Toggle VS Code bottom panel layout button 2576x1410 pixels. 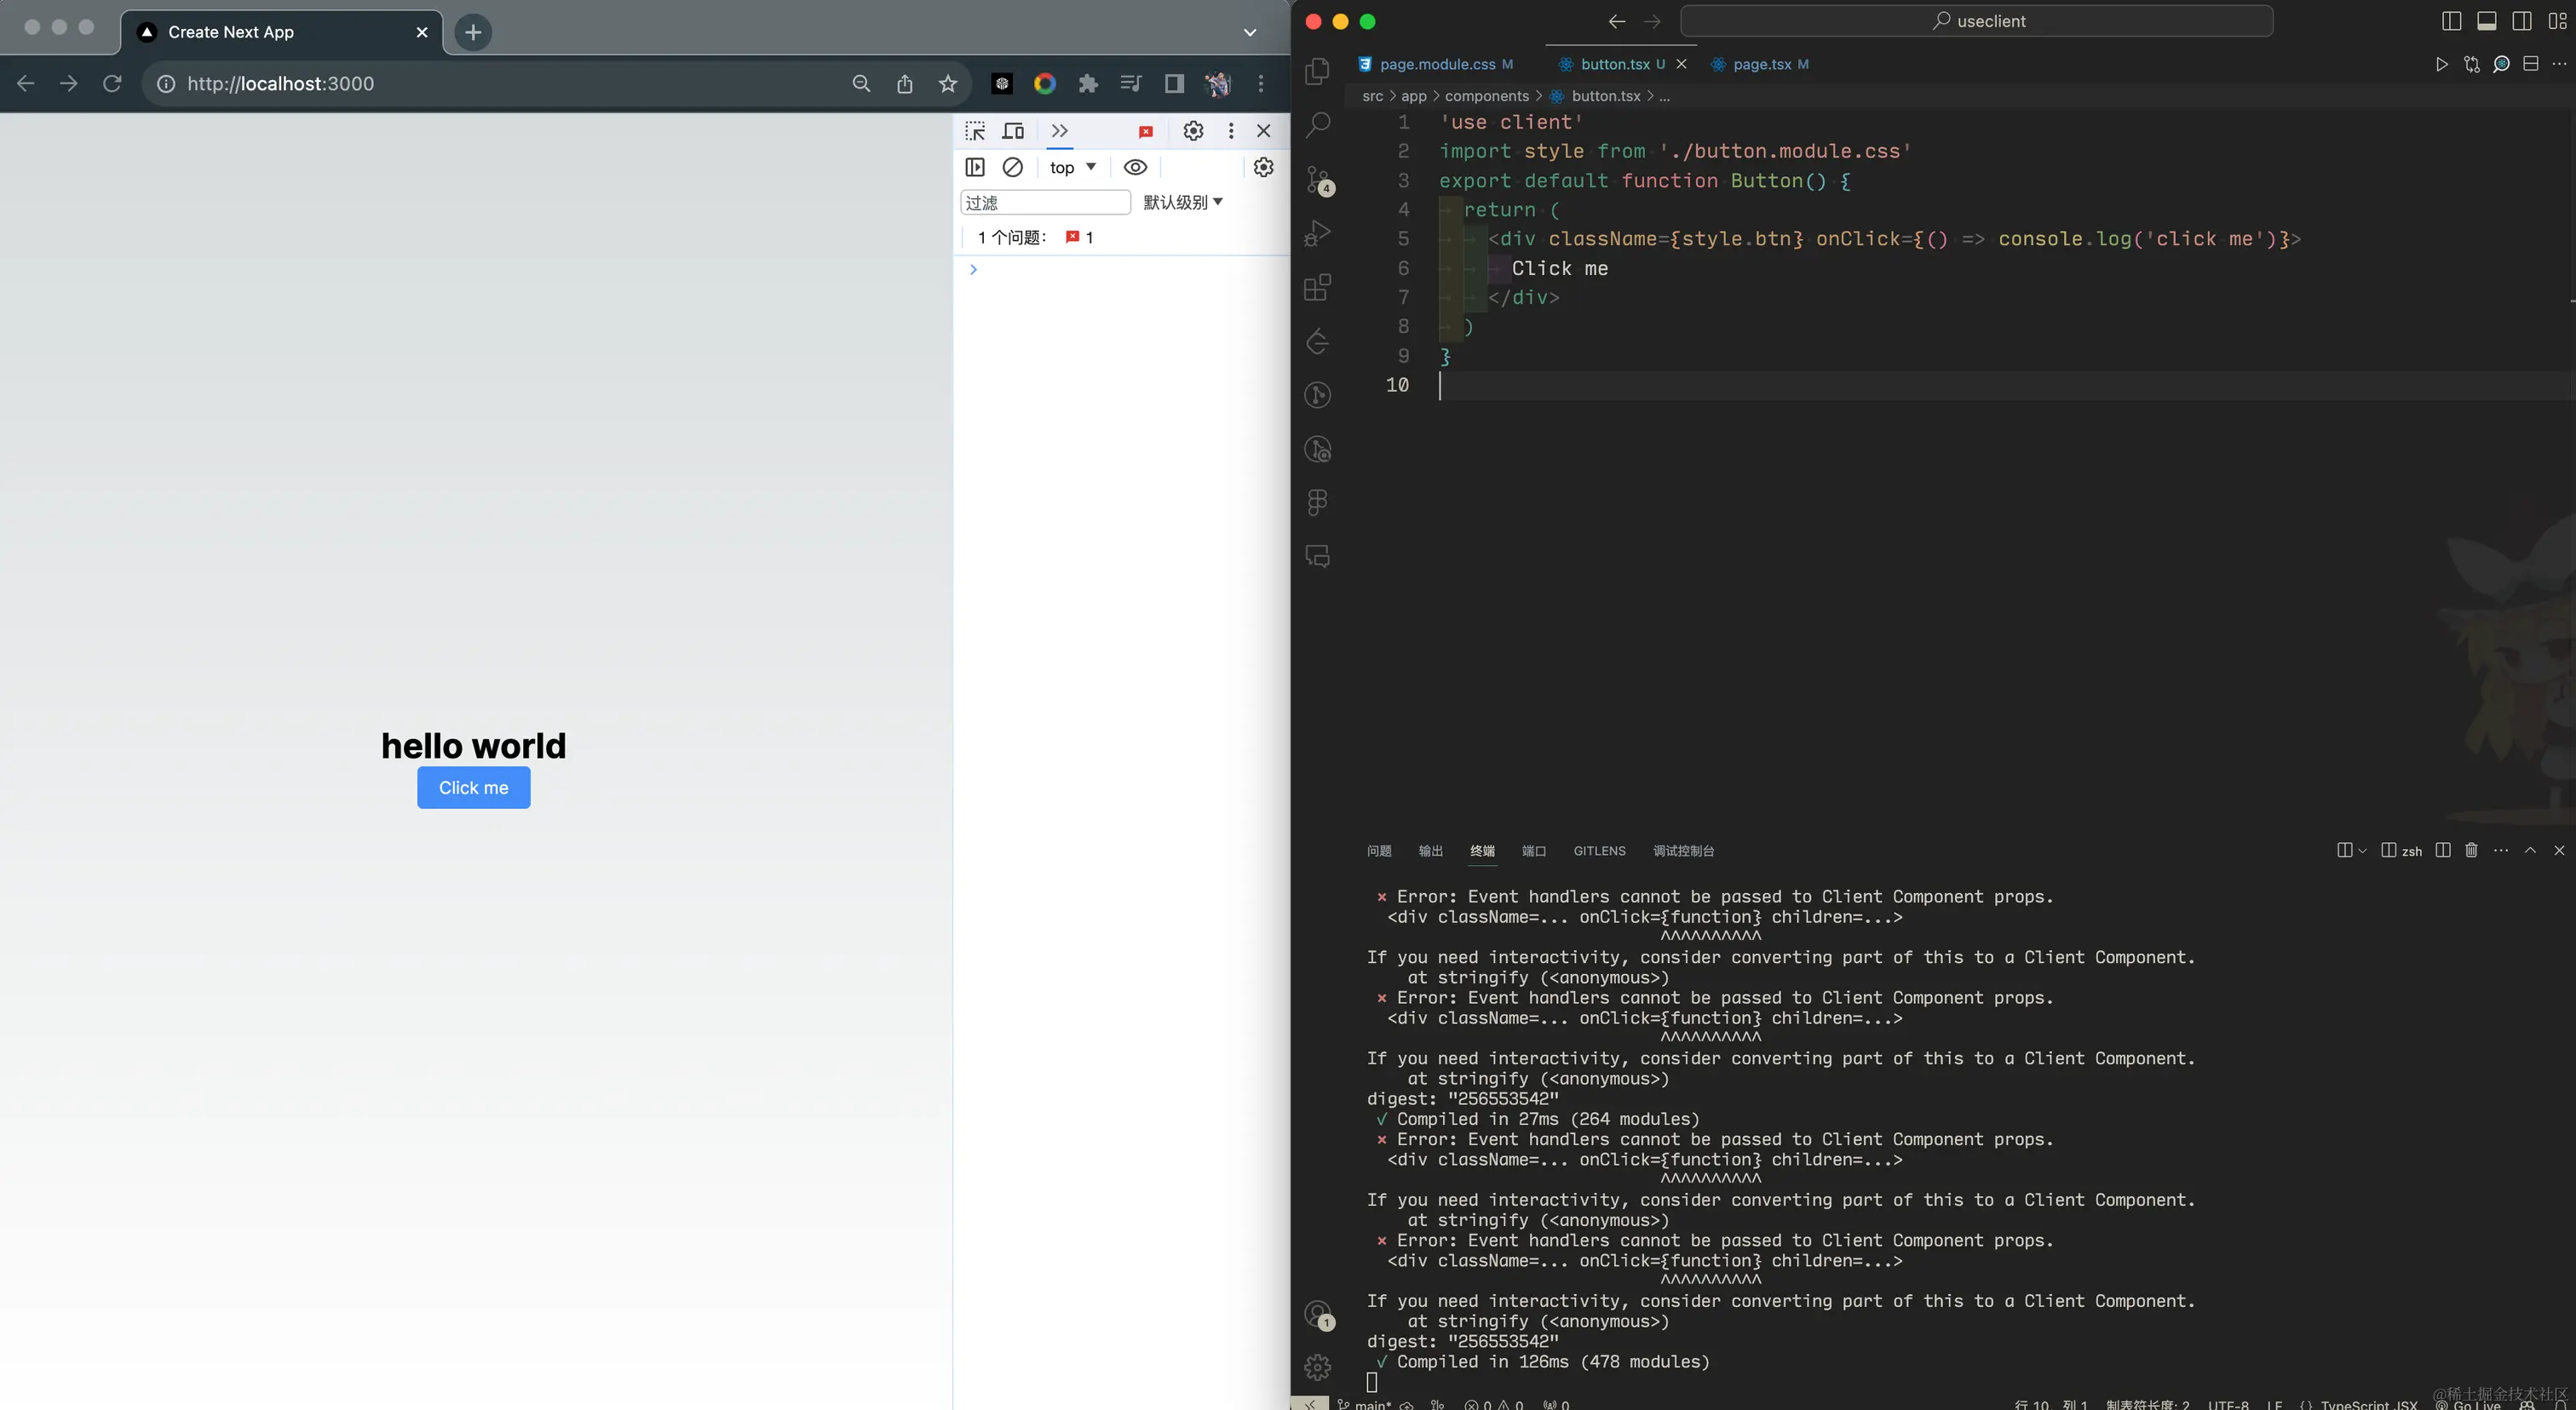coord(2487,21)
